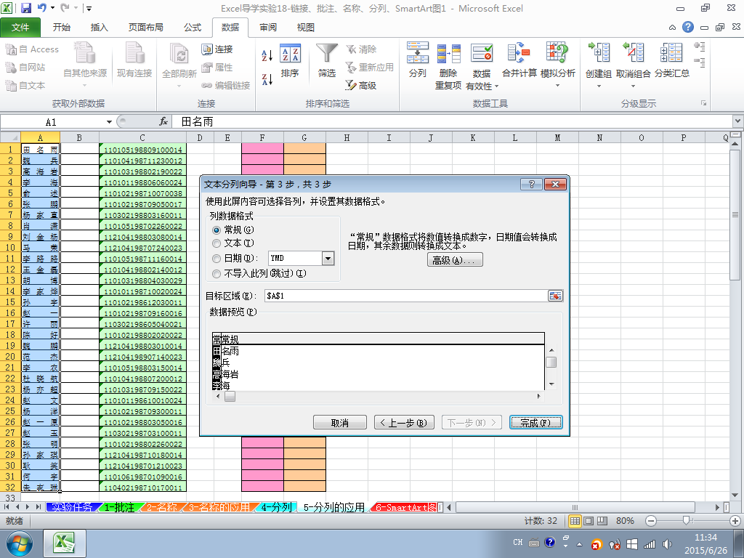
Task: Switch to Page Break Preview icon
Action: click(x=602, y=521)
